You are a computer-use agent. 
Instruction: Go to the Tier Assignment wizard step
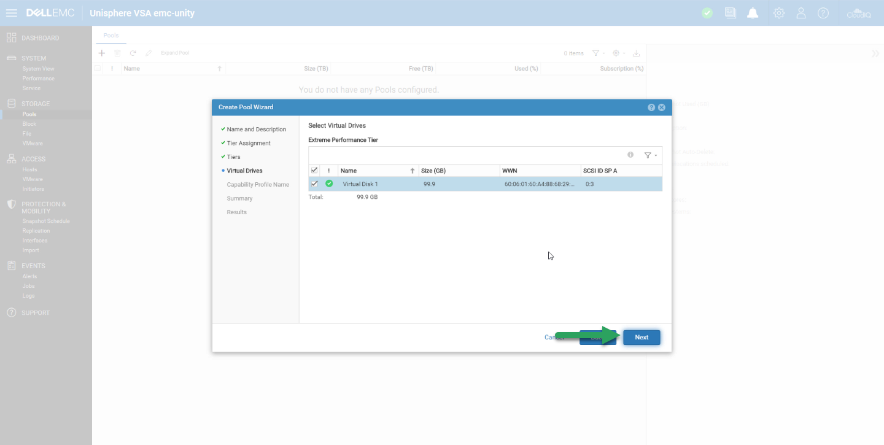pos(249,143)
